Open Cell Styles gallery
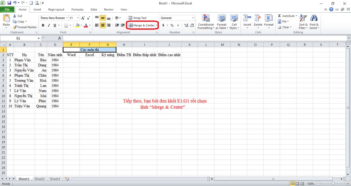The height and width of the screenshot is (186, 351). coord(234,22)
